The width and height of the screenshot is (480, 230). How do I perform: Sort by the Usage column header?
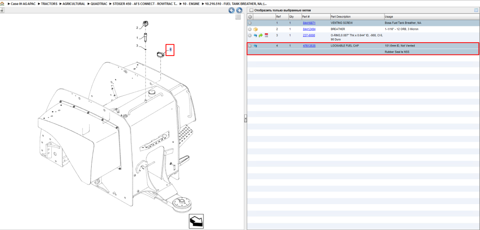coord(431,16)
